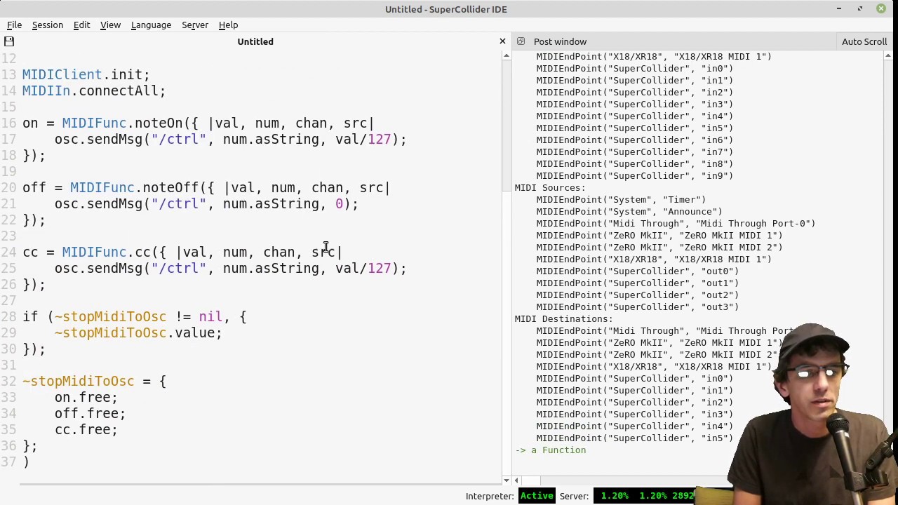
Task: Open the File menu
Action: click(x=14, y=25)
